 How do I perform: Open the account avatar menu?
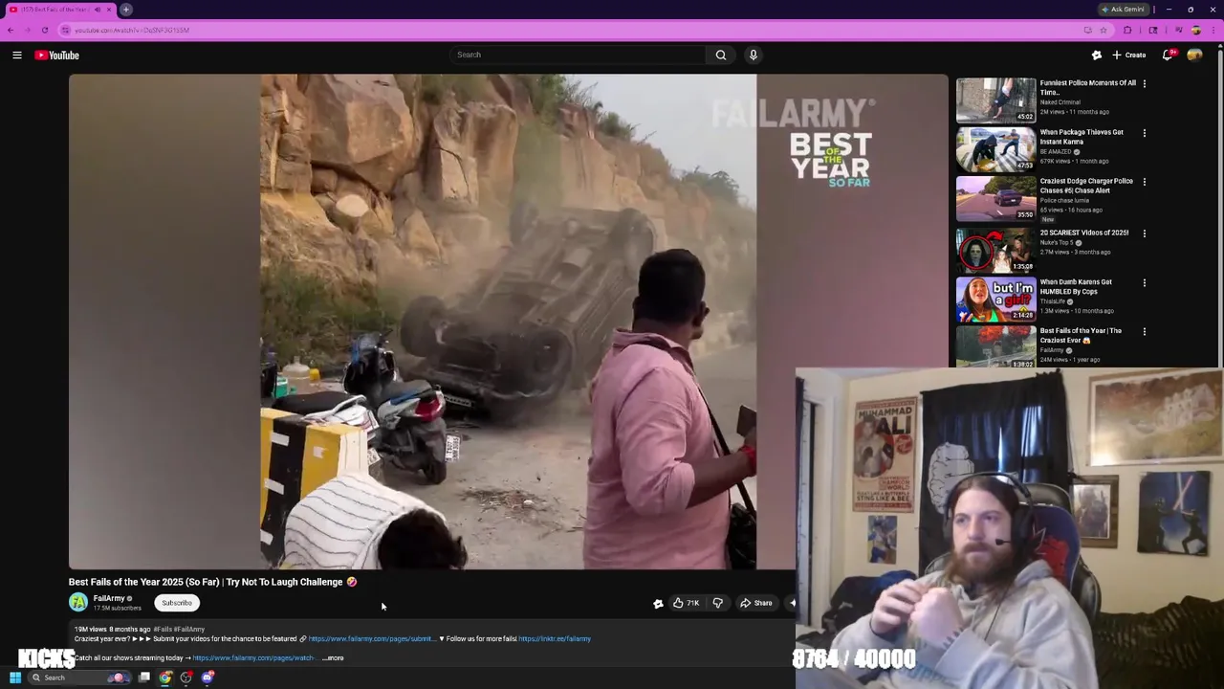point(1194,55)
